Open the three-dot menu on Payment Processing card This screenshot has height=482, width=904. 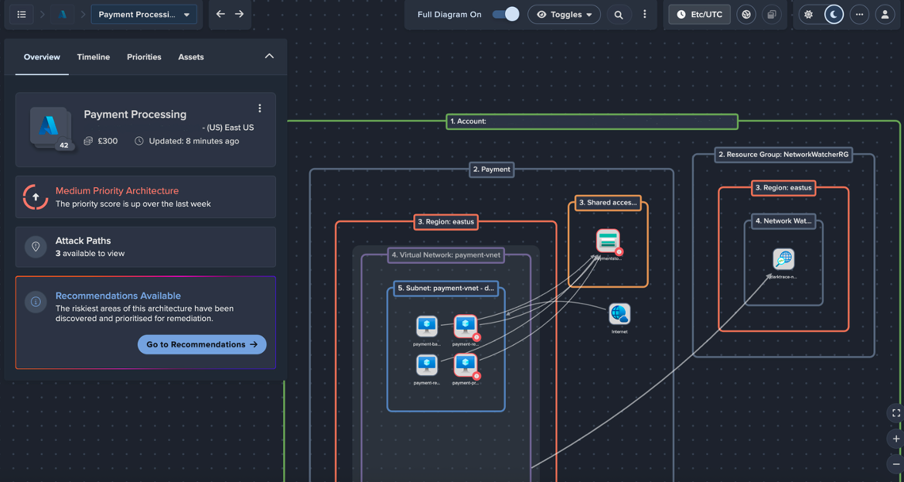tap(260, 108)
